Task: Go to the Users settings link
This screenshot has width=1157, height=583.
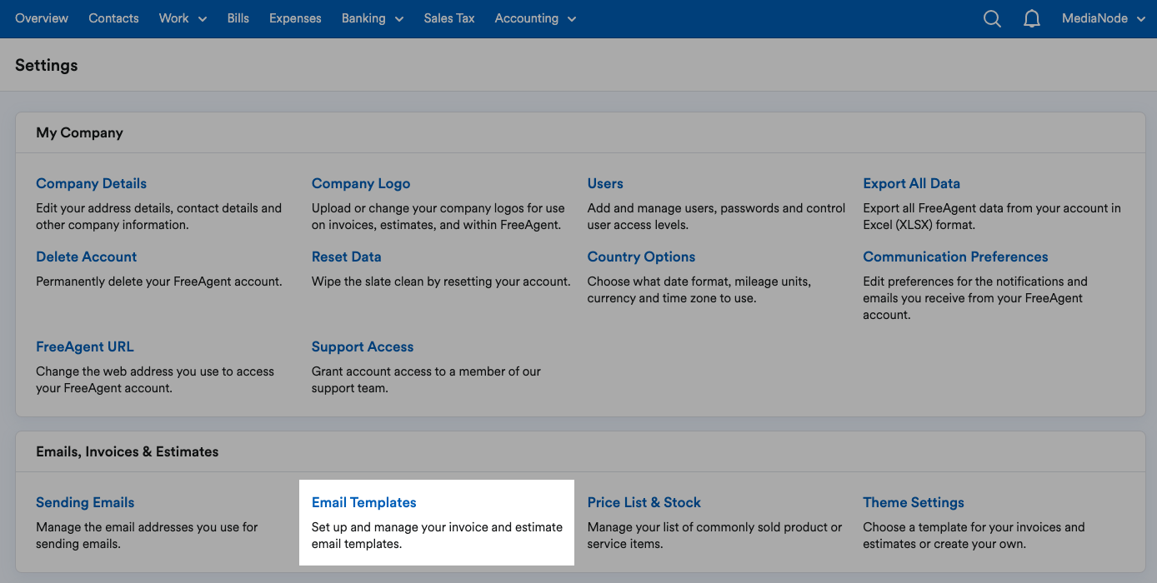Action: 605,183
